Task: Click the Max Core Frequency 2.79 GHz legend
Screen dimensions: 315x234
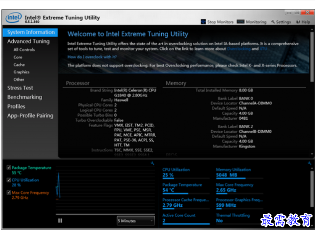Action: pyautogui.click(x=30, y=195)
